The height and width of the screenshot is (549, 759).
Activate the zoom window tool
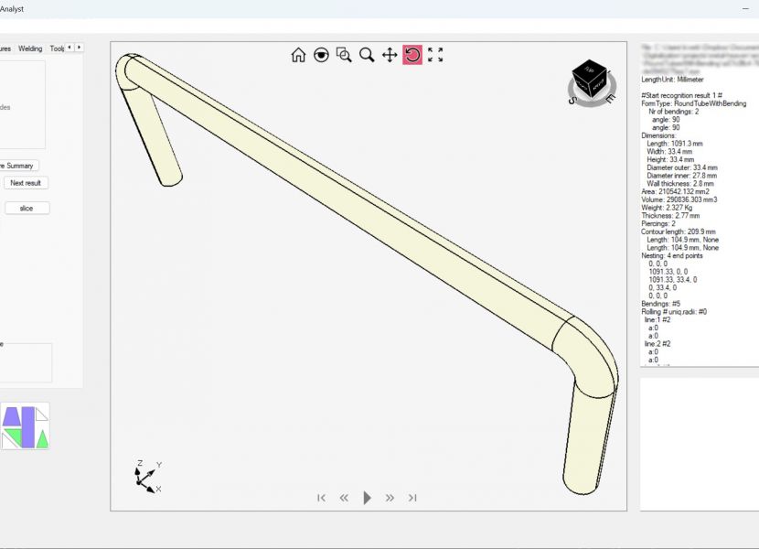coord(344,55)
